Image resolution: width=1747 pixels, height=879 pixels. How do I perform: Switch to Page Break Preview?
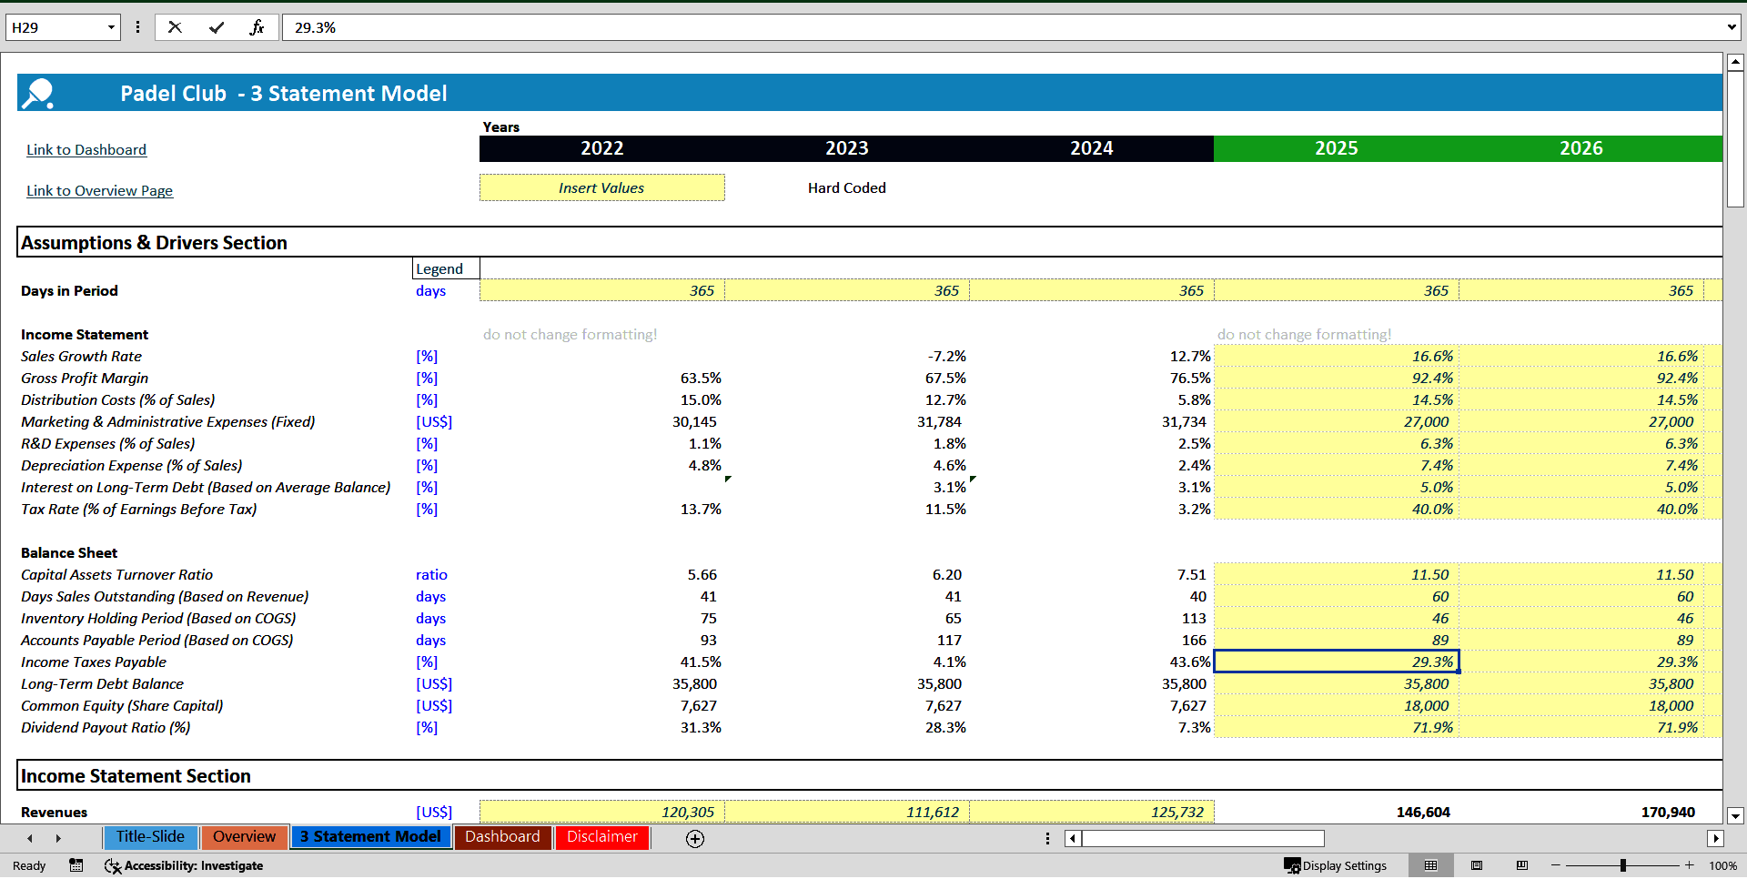pos(1522,865)
